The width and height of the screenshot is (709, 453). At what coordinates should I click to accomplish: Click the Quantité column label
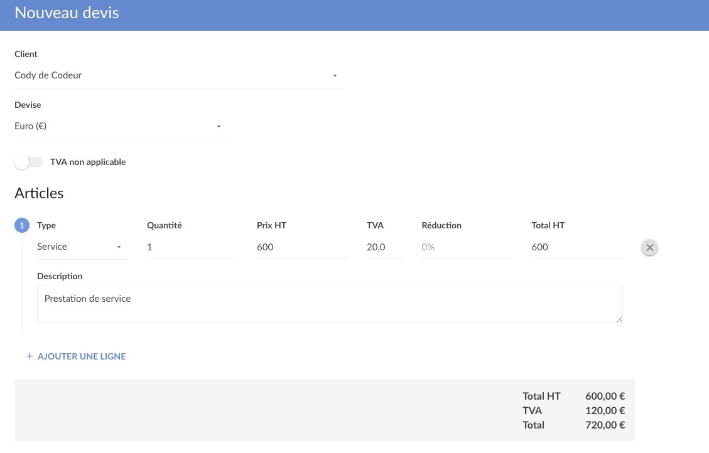[x=164, y=225]
